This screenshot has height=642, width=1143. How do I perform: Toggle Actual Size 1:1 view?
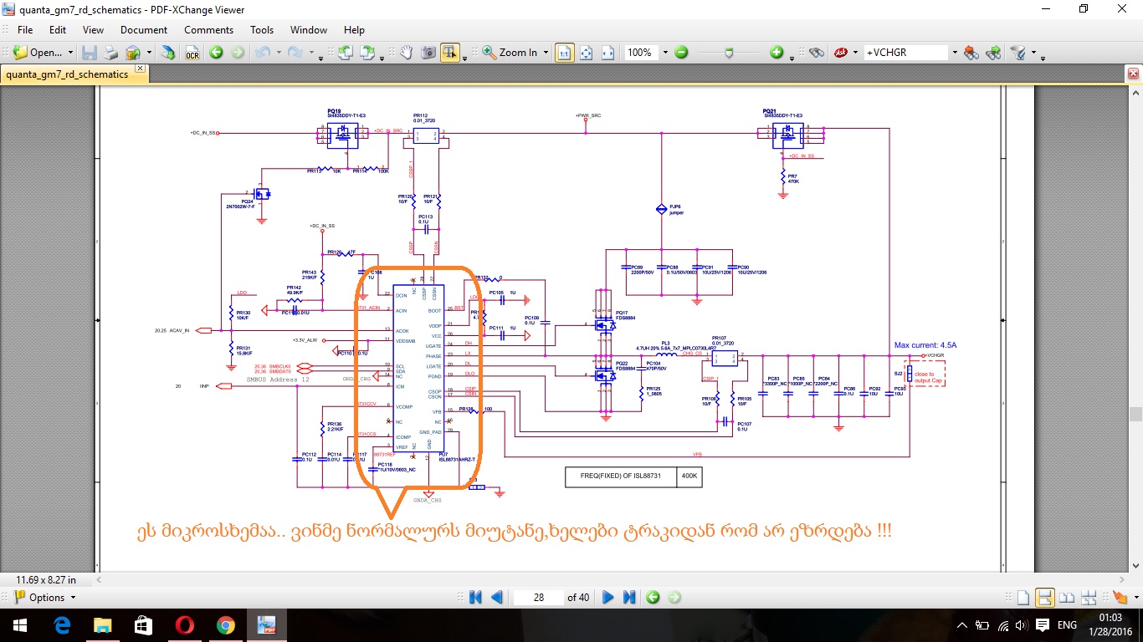564,53
